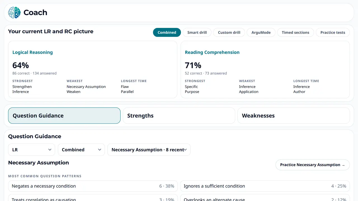Switch to the Strengths tab
358x201 pixels.
179,116
